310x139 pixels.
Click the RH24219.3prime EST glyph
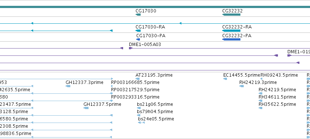point(242,86)
